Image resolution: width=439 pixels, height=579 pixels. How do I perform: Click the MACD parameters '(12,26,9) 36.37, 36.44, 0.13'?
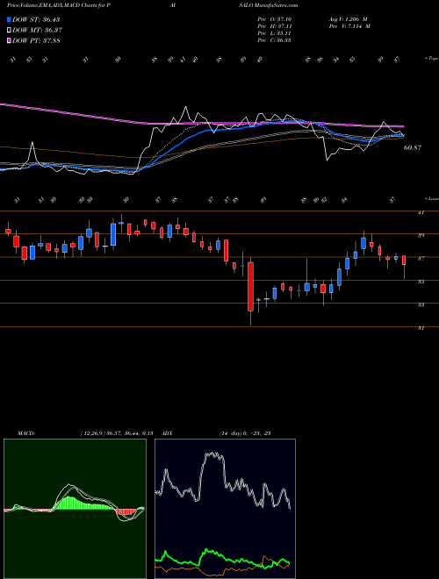(116, 433)
